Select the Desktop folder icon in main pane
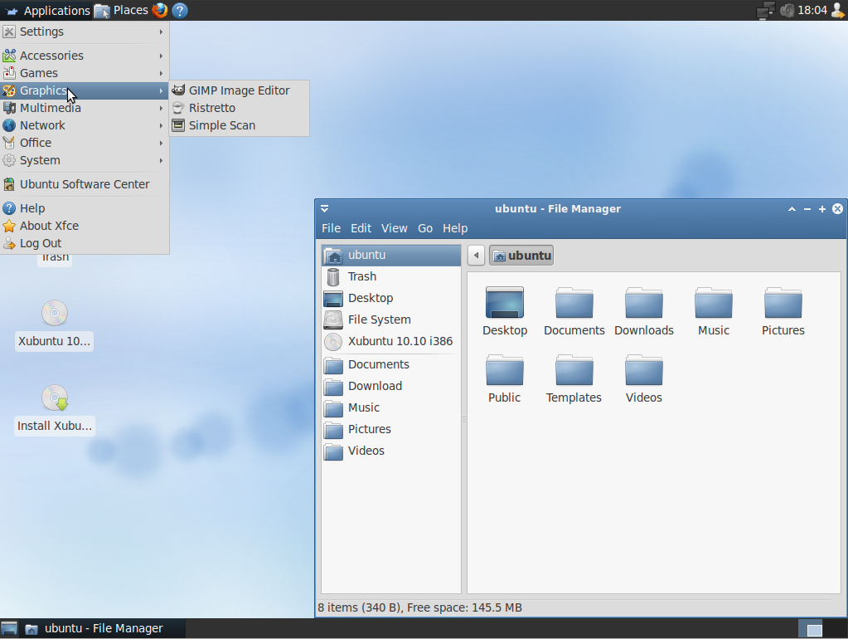 (x=505, y=303)
